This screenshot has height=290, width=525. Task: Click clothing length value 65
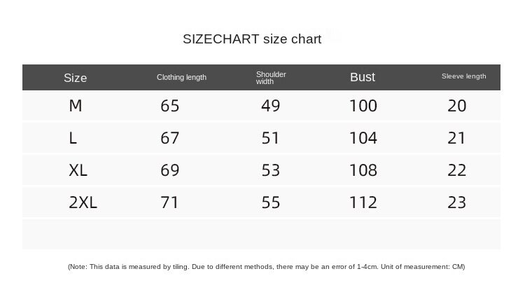[x=170, y=106]
